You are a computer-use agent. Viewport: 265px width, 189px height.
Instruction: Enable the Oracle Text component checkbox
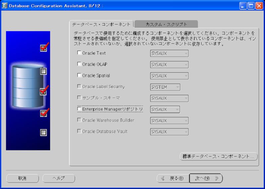click(x=79, y=53)
